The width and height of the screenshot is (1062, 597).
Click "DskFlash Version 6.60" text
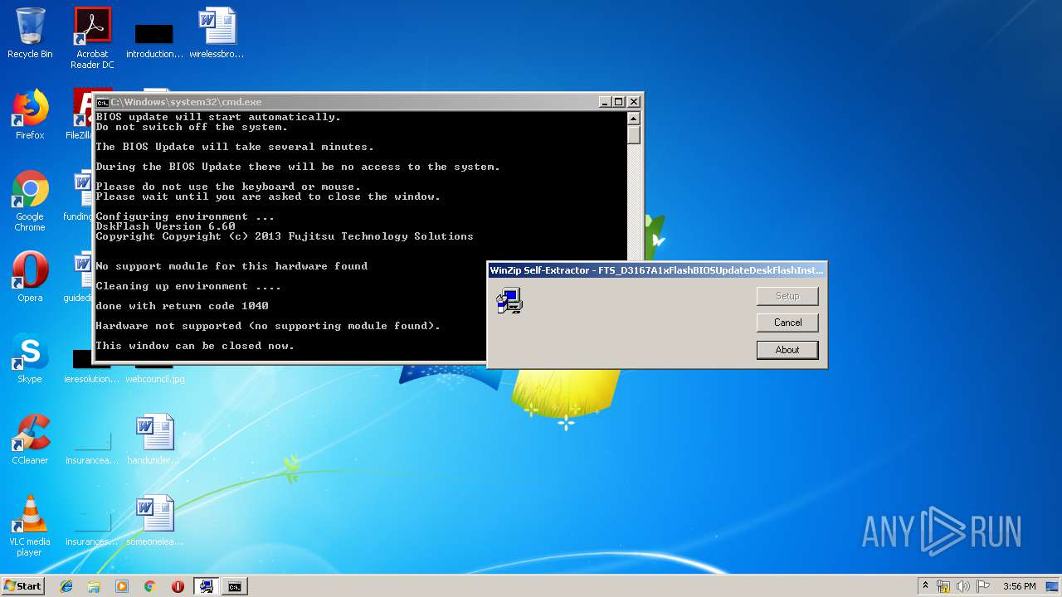[x=166, y=226]
